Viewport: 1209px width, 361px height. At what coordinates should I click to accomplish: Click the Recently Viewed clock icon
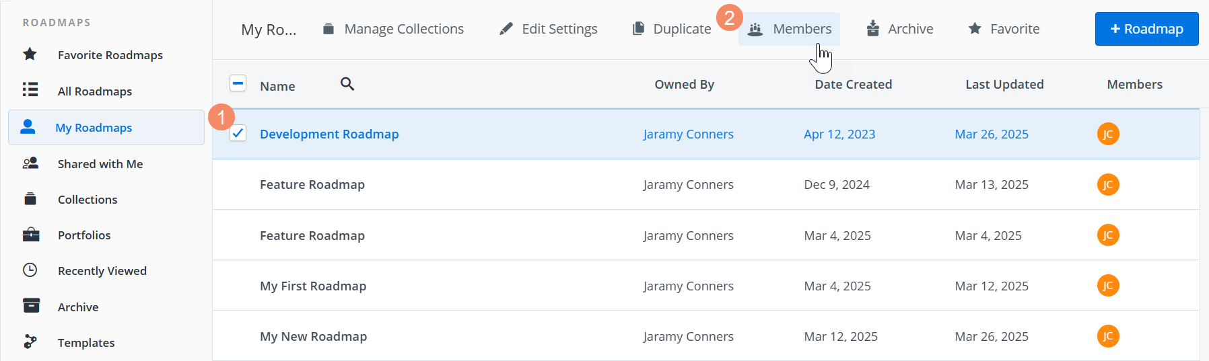[x=30, y=270]
